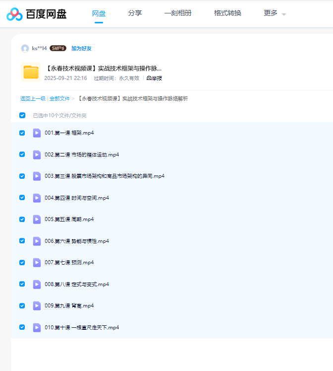Toggle the select-all checkbox in file list header

(x=22, y=115)
